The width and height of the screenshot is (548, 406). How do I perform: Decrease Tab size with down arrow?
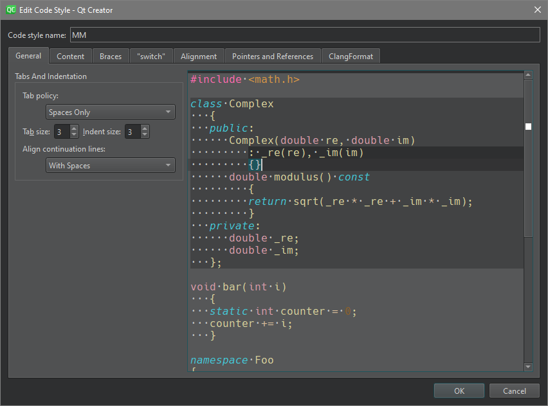(74, 135)
